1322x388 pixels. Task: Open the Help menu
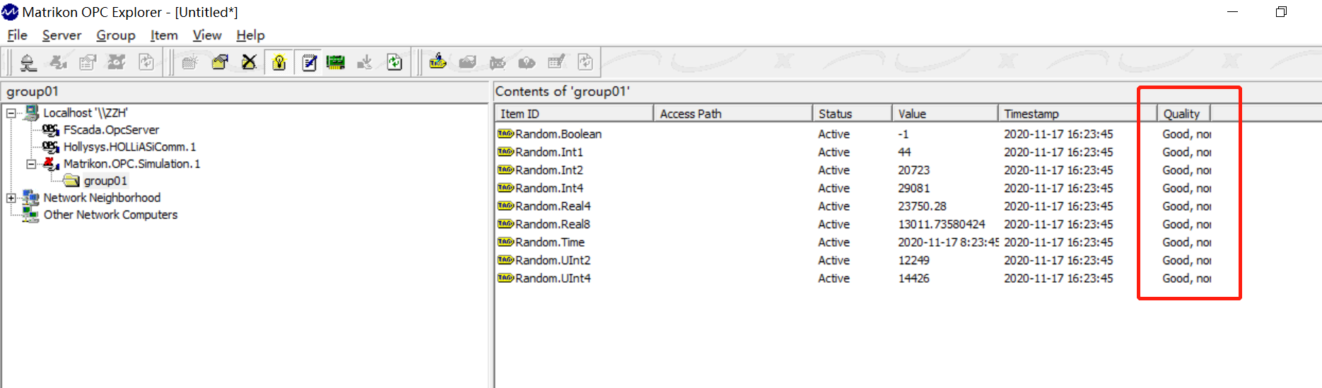pyautogui.click(x=250, y=35)
